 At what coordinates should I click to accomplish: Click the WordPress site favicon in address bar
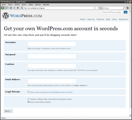[x=22, y=8]
